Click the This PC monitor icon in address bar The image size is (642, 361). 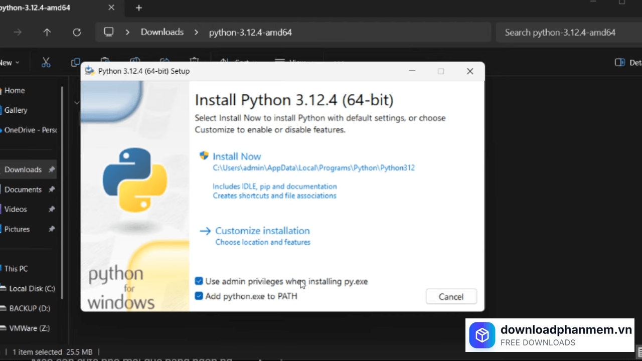(109, 32)
